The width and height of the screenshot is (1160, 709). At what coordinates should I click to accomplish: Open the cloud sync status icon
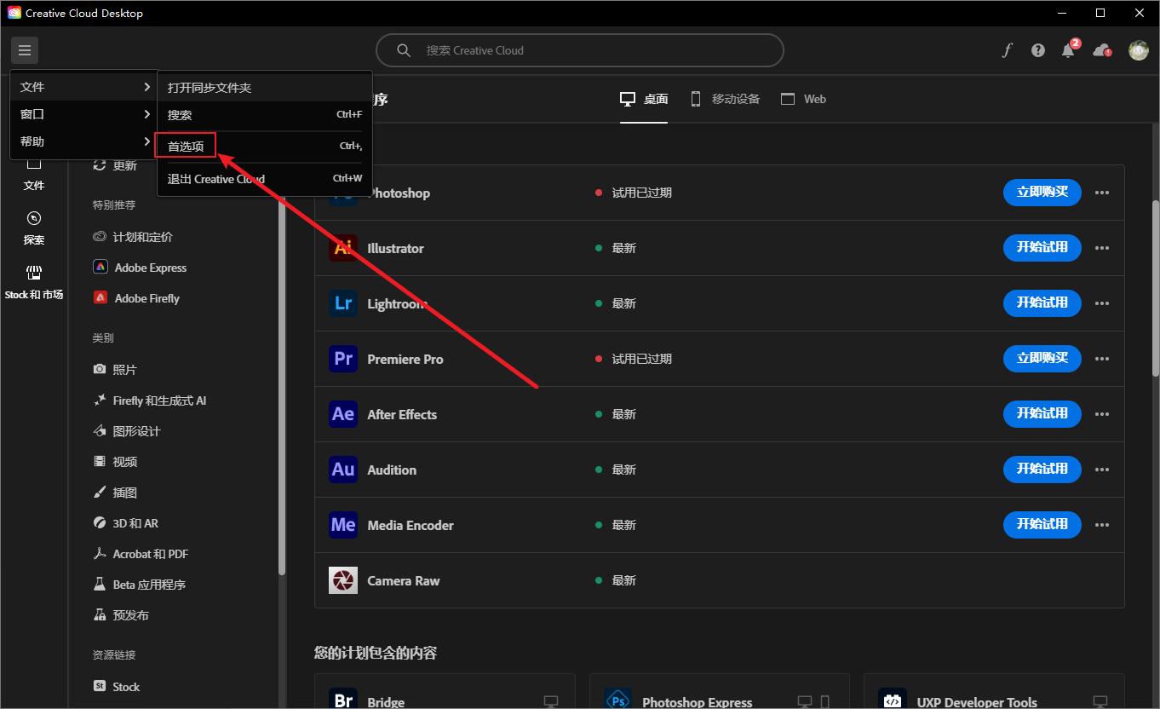(x=1102, y=50)
